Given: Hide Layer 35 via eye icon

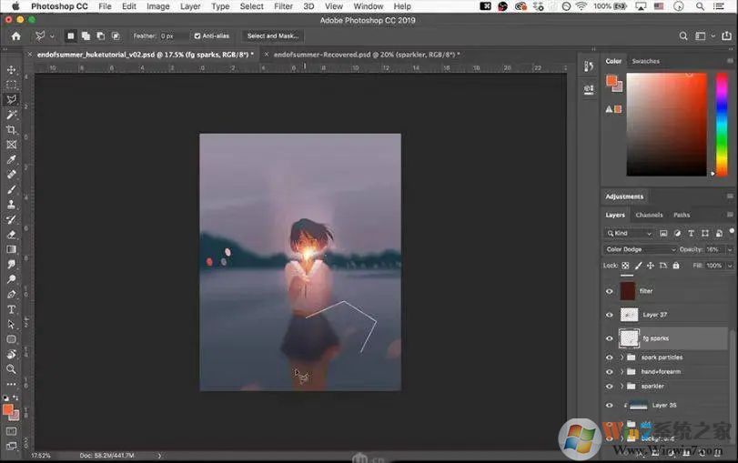Looking at the screenshot, I should tap(609, 405).
